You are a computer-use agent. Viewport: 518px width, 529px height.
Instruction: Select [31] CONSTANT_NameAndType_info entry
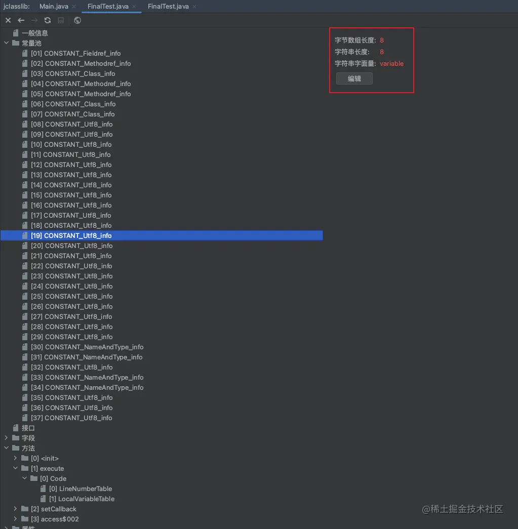pyautogui.click(x=87, y=357)
